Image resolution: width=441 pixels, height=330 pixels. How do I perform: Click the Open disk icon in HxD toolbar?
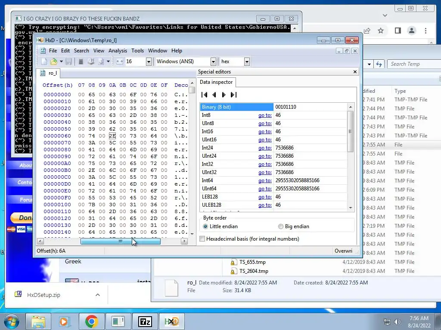click(x=91, y=61)
